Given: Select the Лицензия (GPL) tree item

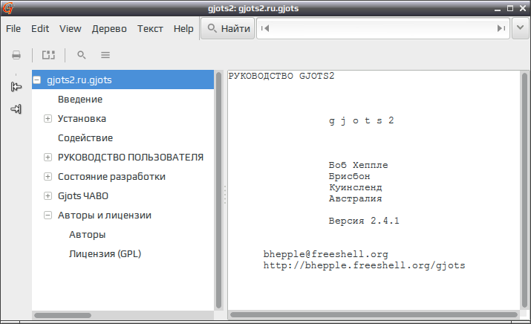Looking at the screenshot, I should [x=105, y=254].
